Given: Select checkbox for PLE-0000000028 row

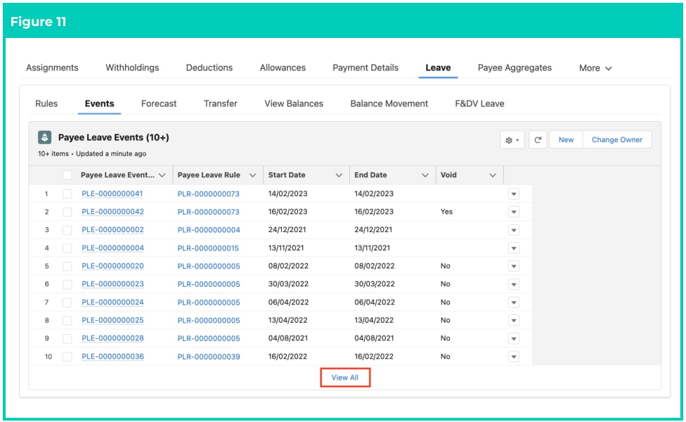Looking at the screenshot, I should tap(67, 338).
